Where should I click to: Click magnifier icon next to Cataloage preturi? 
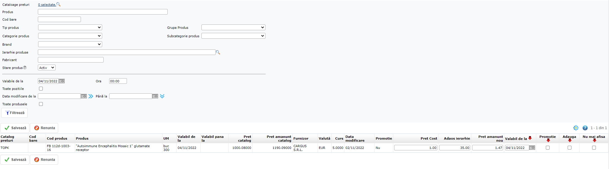click(x=59, y=4)
